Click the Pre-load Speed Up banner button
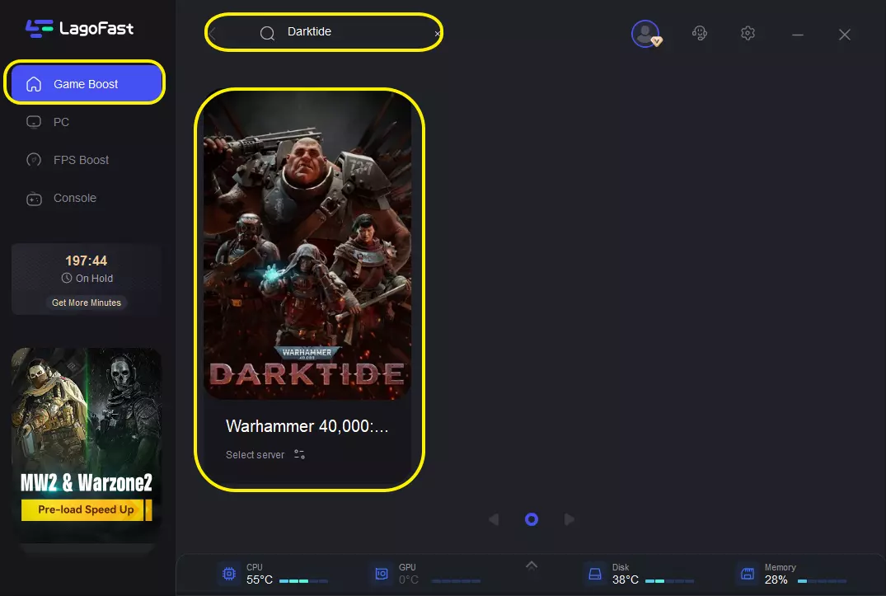The height and width of the screenshot is (596, 886). tap(86, 509)
